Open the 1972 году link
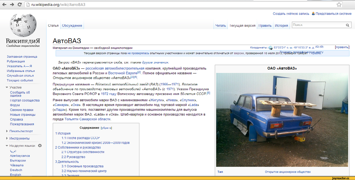 [109, 94]
